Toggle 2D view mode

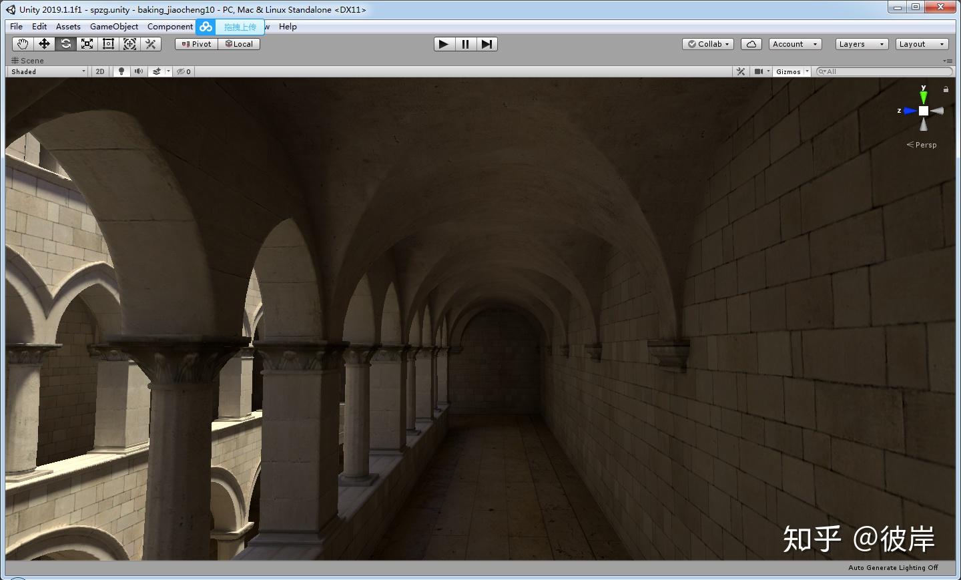coord(100,71)
